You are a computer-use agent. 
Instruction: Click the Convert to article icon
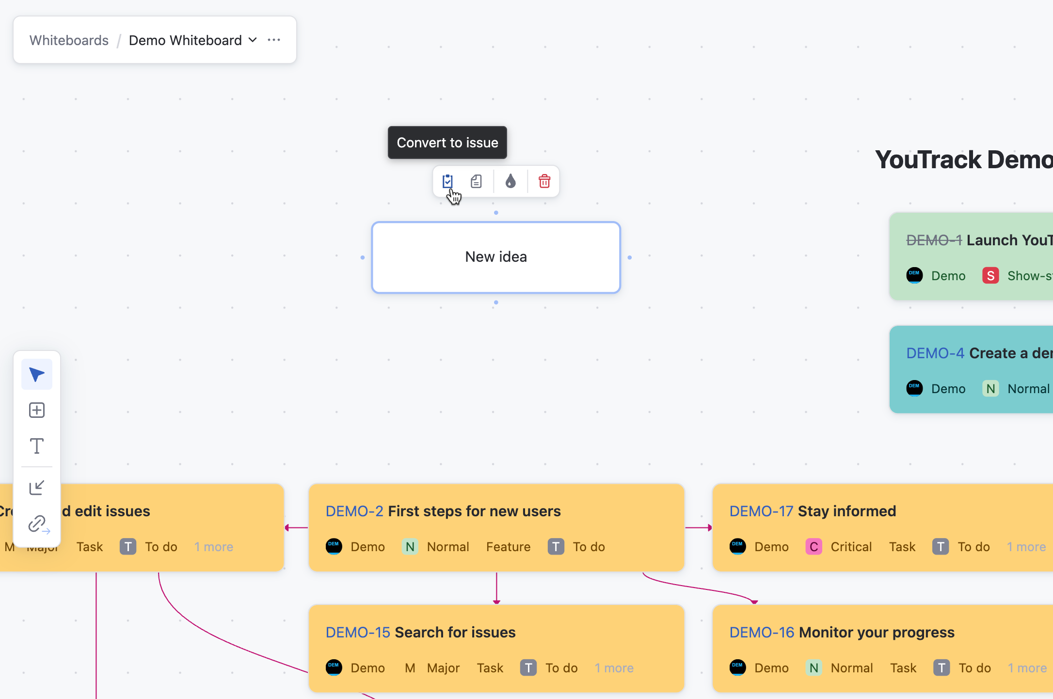476,181
